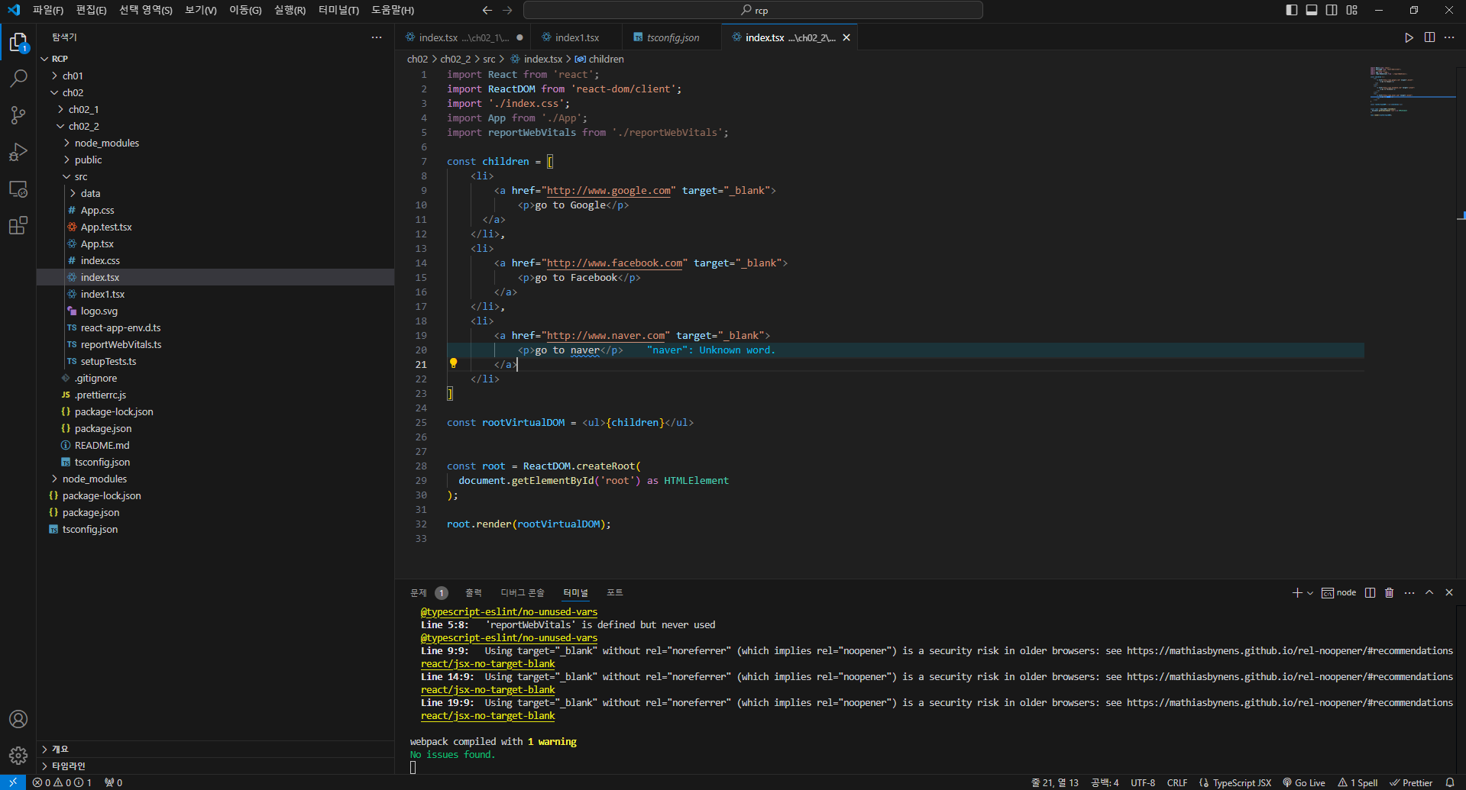Image resolution: width=1466 pixels, height=790 pixels.
Task: Open Source Control view
Action: click(x=18, y=115)
